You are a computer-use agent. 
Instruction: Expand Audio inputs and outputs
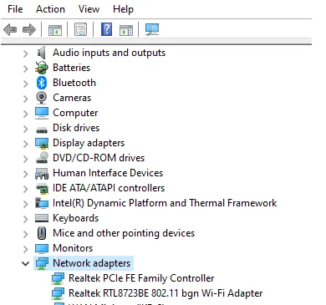(x=26, y=53)
